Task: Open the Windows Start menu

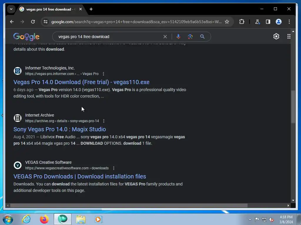Action: (8, 219)
